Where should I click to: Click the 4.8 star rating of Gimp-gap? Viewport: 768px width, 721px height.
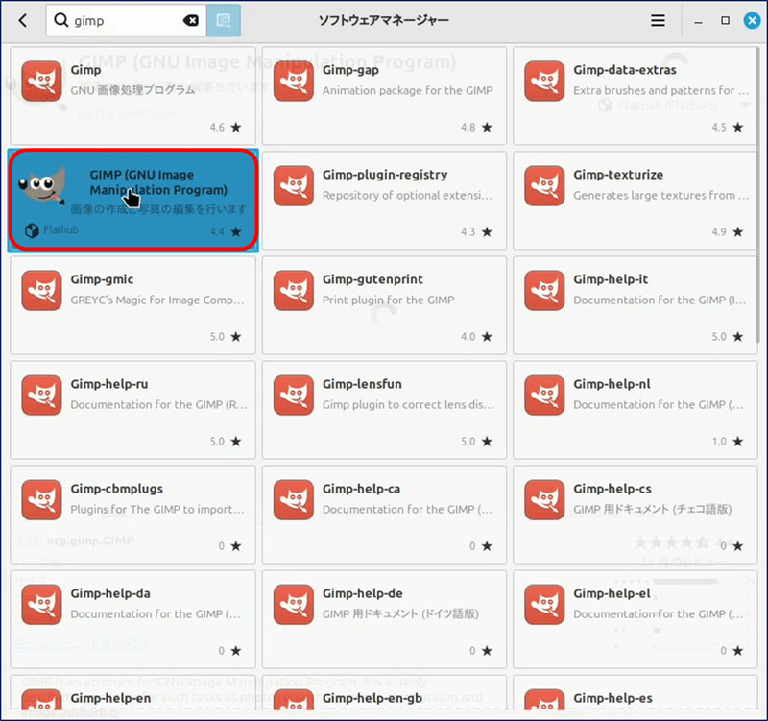coord(476,128)
